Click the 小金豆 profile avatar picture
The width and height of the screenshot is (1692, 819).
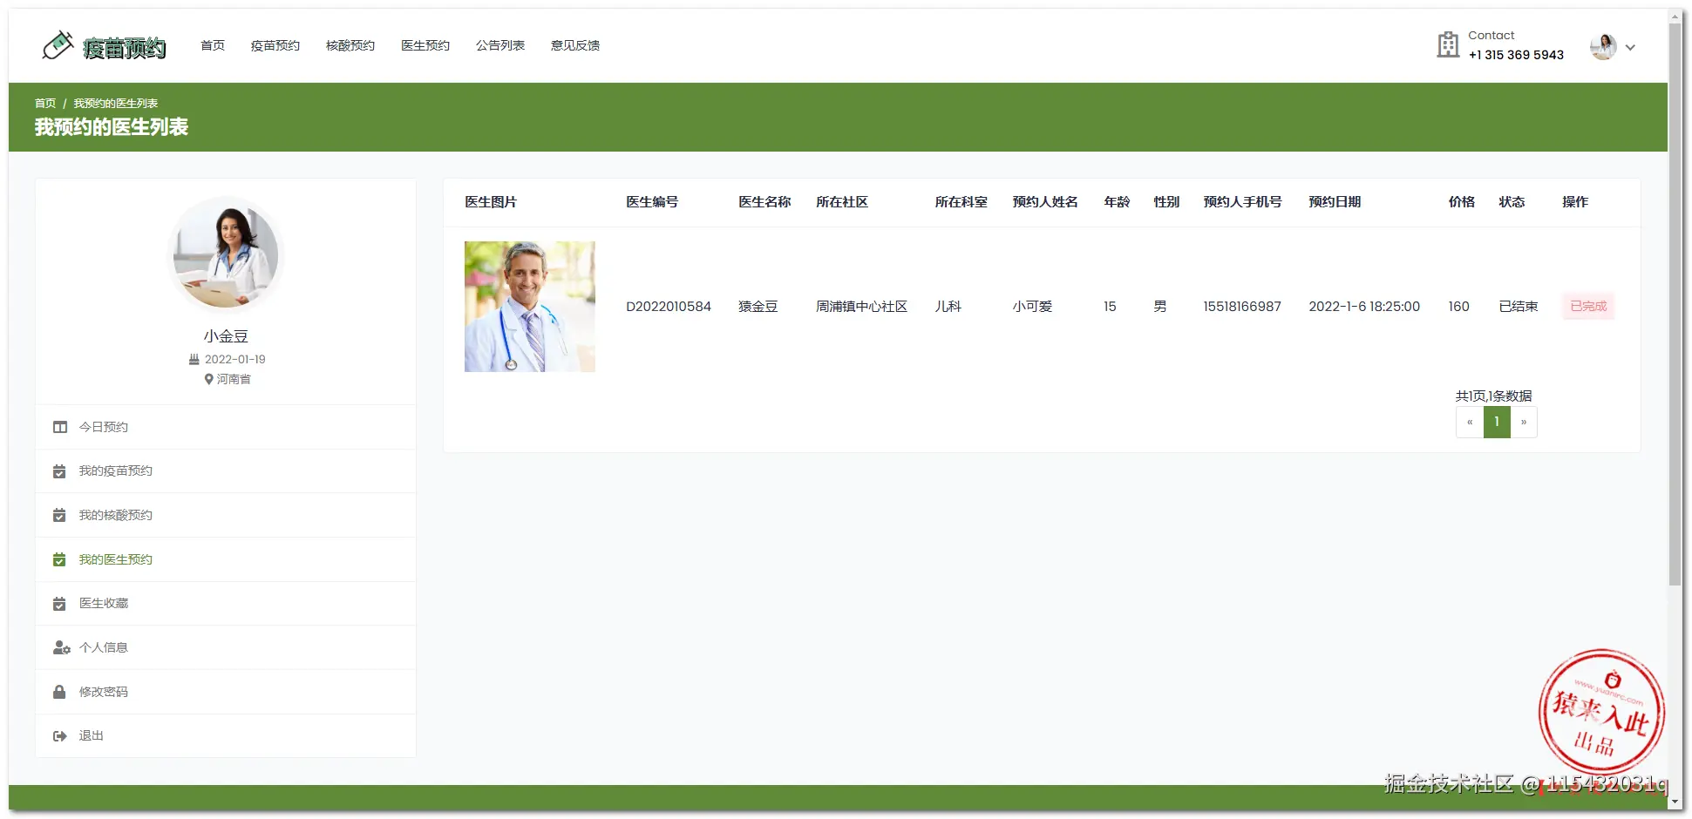226,254
